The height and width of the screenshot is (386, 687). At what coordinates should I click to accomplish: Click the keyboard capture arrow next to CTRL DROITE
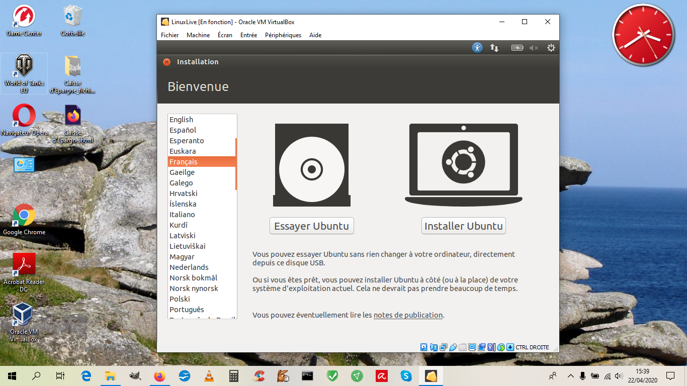[510, 347]
